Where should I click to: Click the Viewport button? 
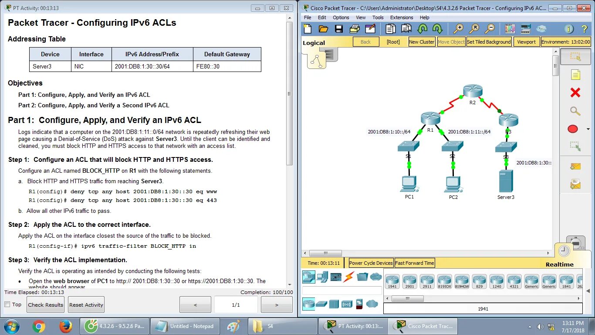tap(527, 42)
